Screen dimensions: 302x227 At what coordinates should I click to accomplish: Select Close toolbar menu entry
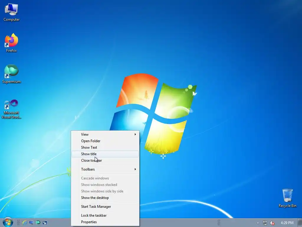(x=105, y=160)
